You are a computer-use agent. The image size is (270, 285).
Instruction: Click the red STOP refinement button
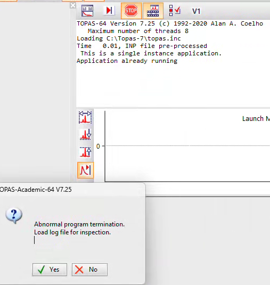(131, 11)
